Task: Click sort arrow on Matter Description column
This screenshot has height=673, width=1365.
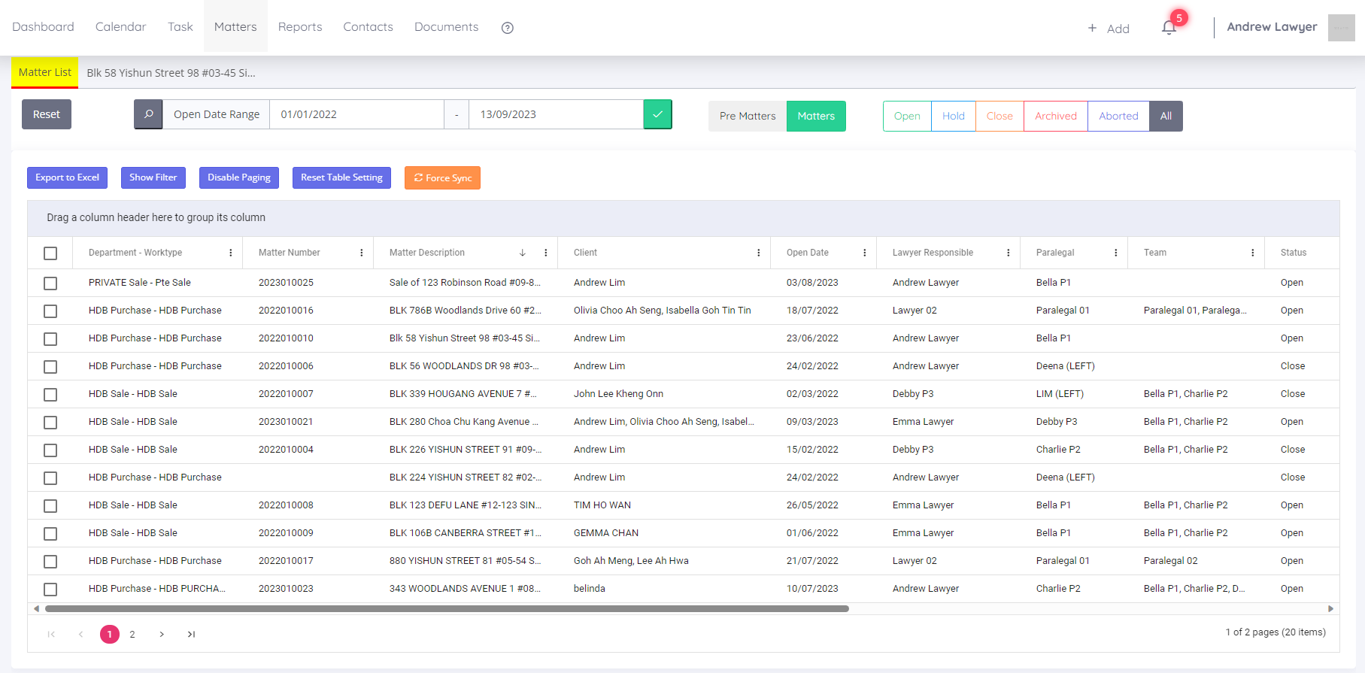Action: (x=523, y=253)
